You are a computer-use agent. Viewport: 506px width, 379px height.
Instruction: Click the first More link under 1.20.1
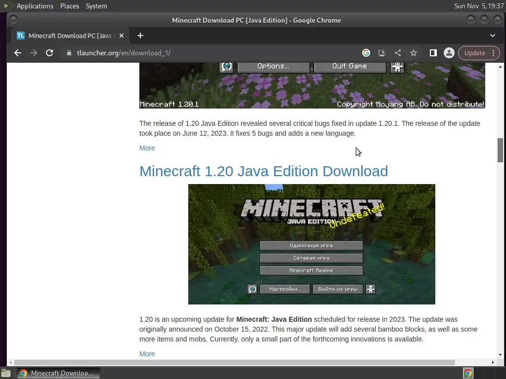[x=147, y=148]
